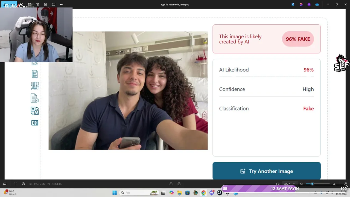Open the Windows Start menu

(114, 193)
